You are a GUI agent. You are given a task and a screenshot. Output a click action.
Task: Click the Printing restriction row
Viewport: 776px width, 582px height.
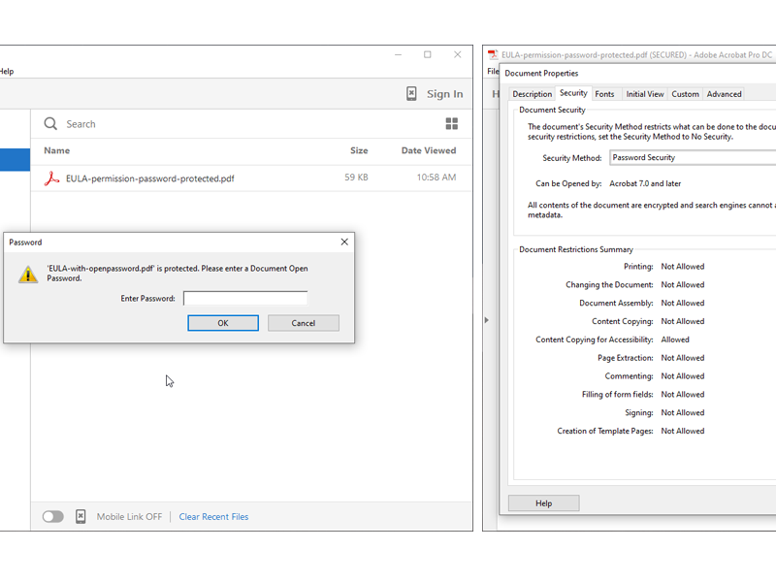(x=663, y=266)
